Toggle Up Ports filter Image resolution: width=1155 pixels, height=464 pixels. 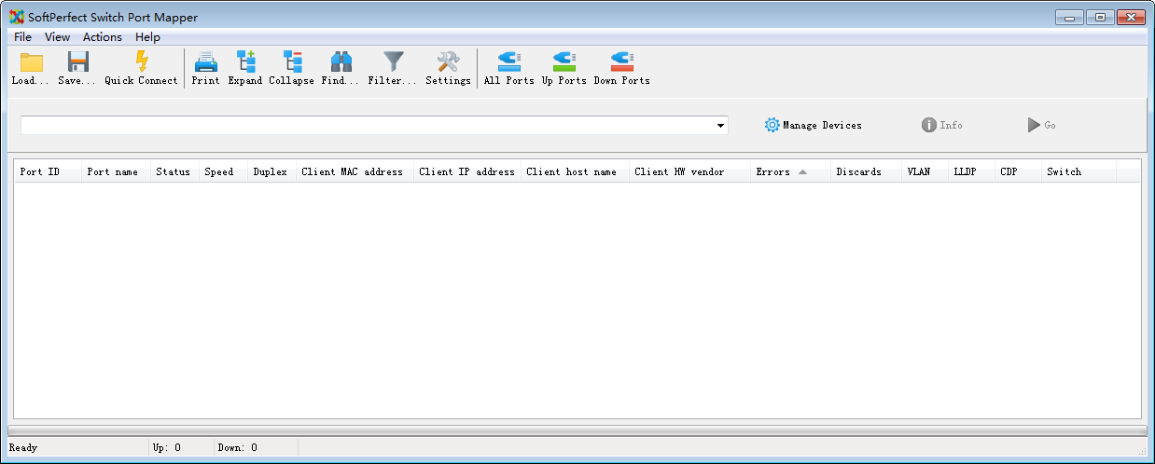564,63
